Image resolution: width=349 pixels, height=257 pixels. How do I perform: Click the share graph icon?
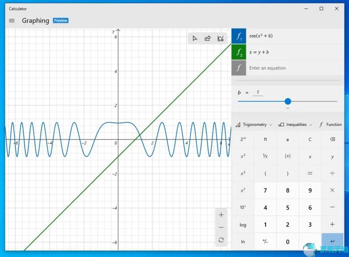(208, 39)
